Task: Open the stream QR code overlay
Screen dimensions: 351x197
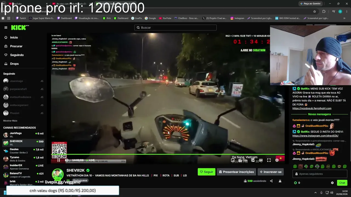Action: [x=59, y=150]
